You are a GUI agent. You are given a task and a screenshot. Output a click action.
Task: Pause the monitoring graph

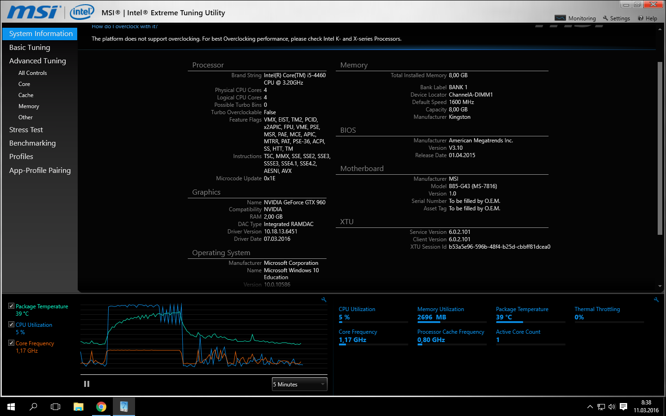(x=86, y=384)
